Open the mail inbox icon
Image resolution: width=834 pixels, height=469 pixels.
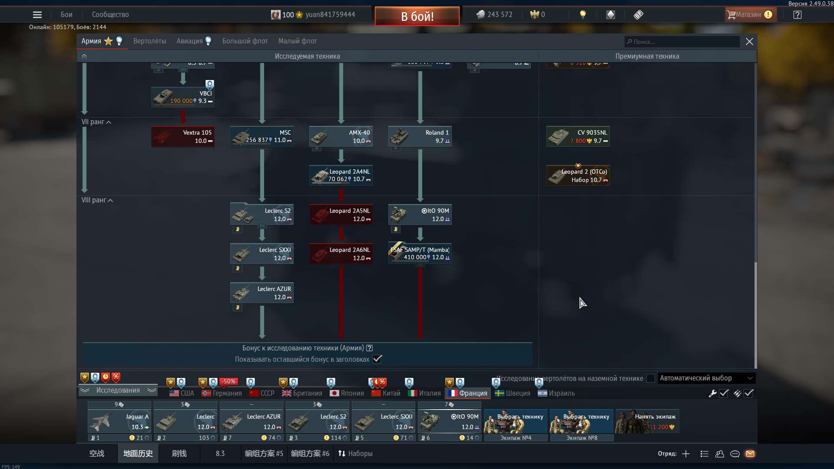tap(750, 454)
